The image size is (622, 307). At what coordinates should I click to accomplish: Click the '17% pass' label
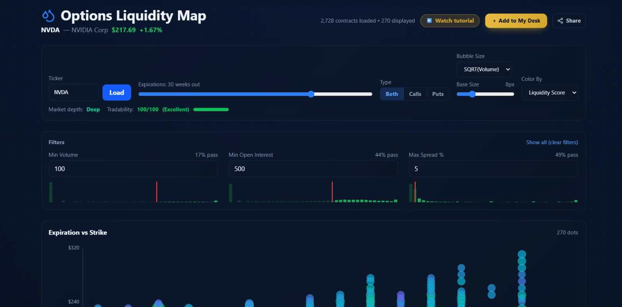(206, 155)
